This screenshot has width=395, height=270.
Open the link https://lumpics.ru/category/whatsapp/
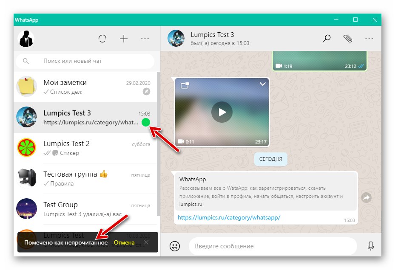pos(229,217)
